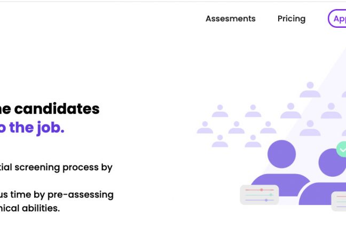This screenshot has height=251, width=346.
Task: Click the purple-outlined App button
Action: [337, 19]
